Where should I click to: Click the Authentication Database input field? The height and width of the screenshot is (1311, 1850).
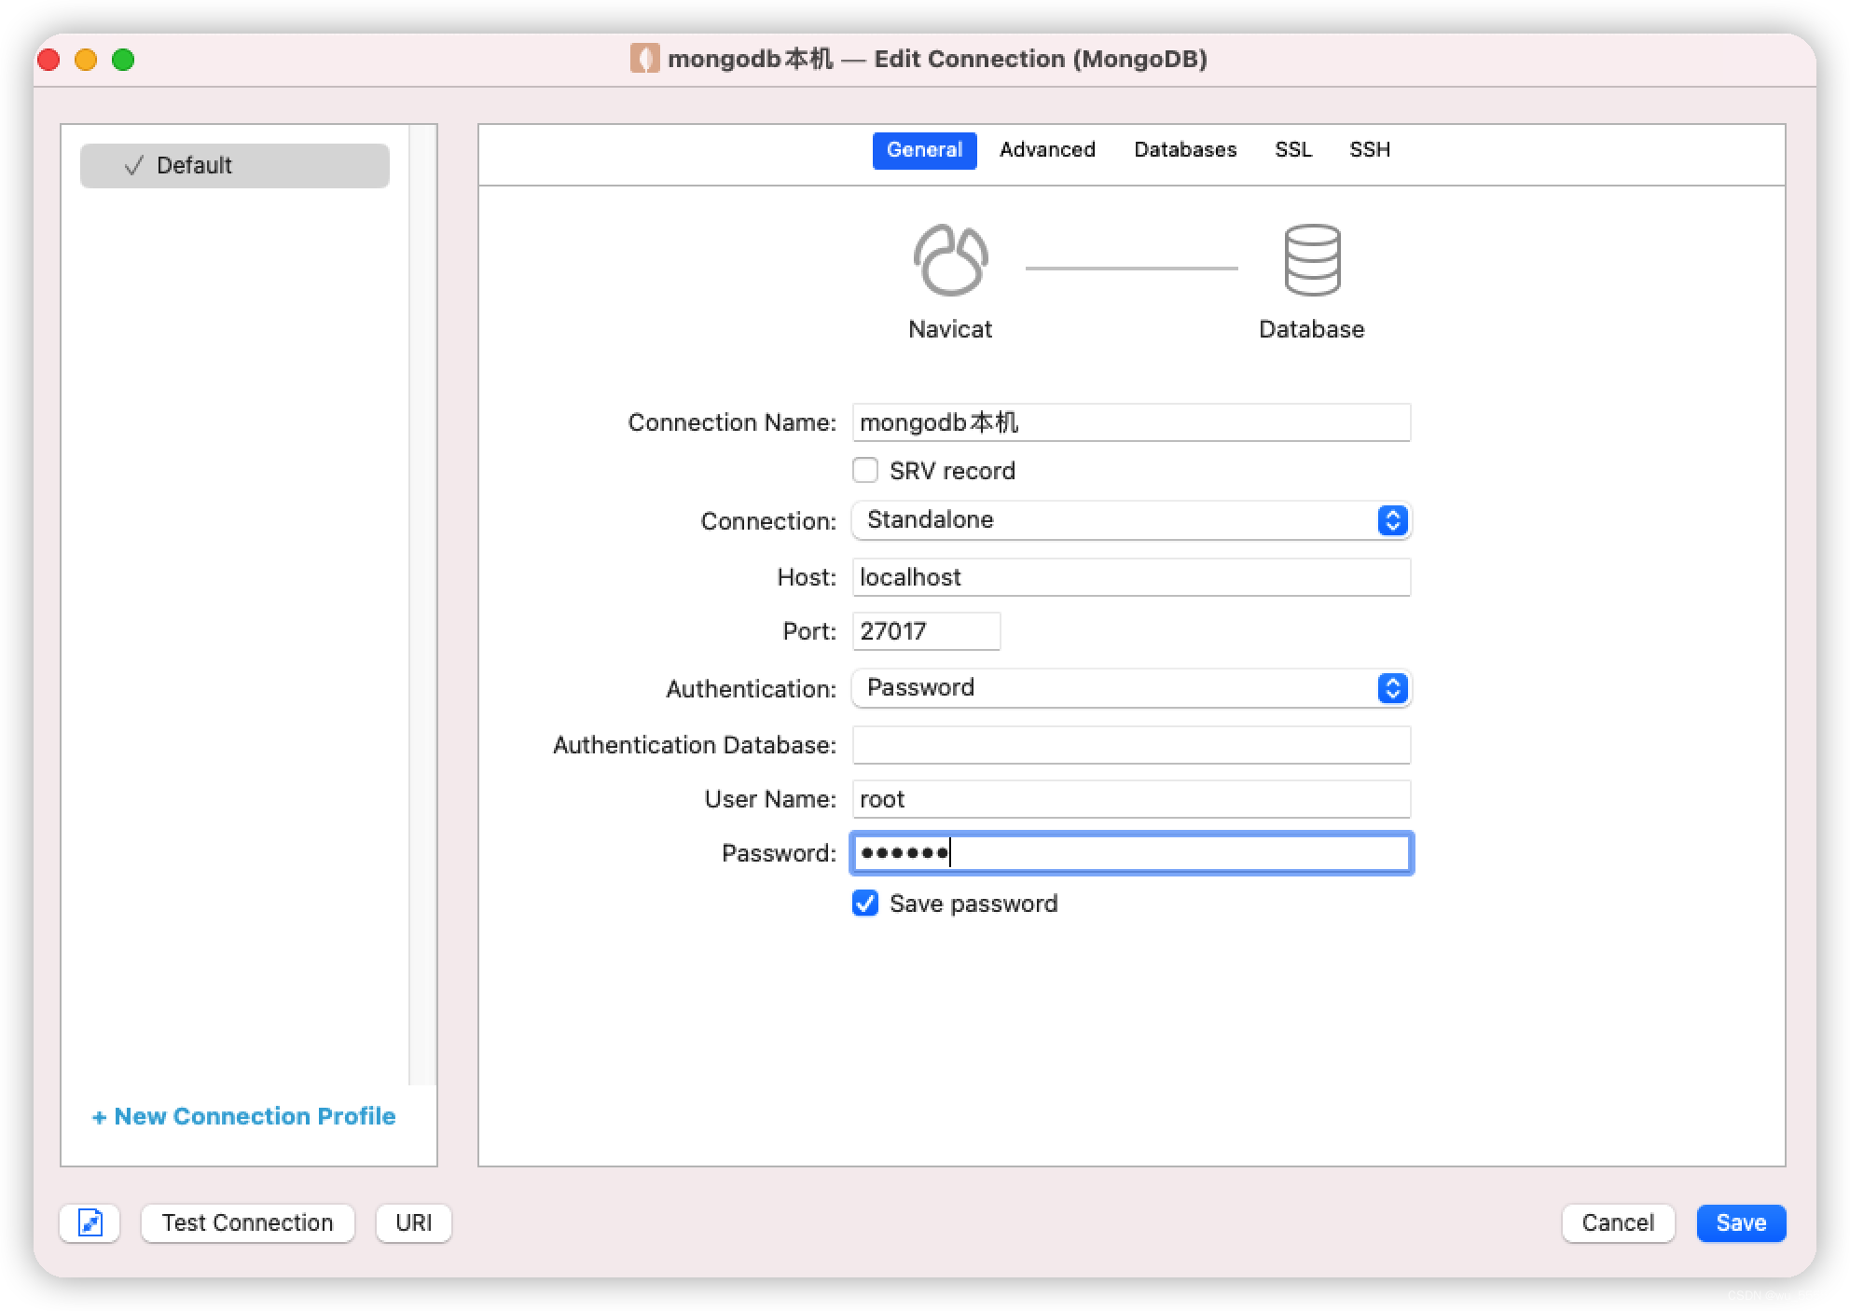1130,745
